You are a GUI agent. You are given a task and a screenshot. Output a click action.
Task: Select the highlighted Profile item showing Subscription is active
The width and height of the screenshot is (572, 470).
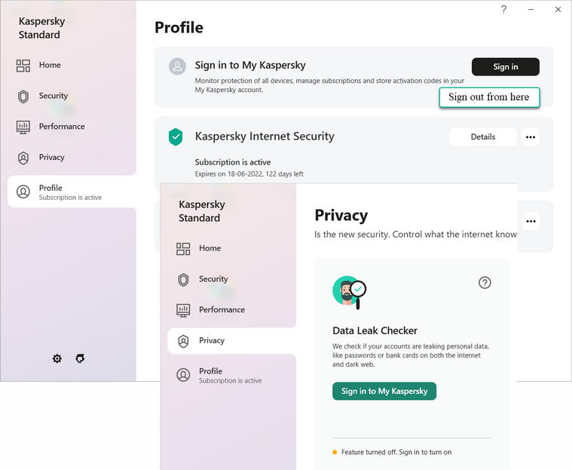71,192
